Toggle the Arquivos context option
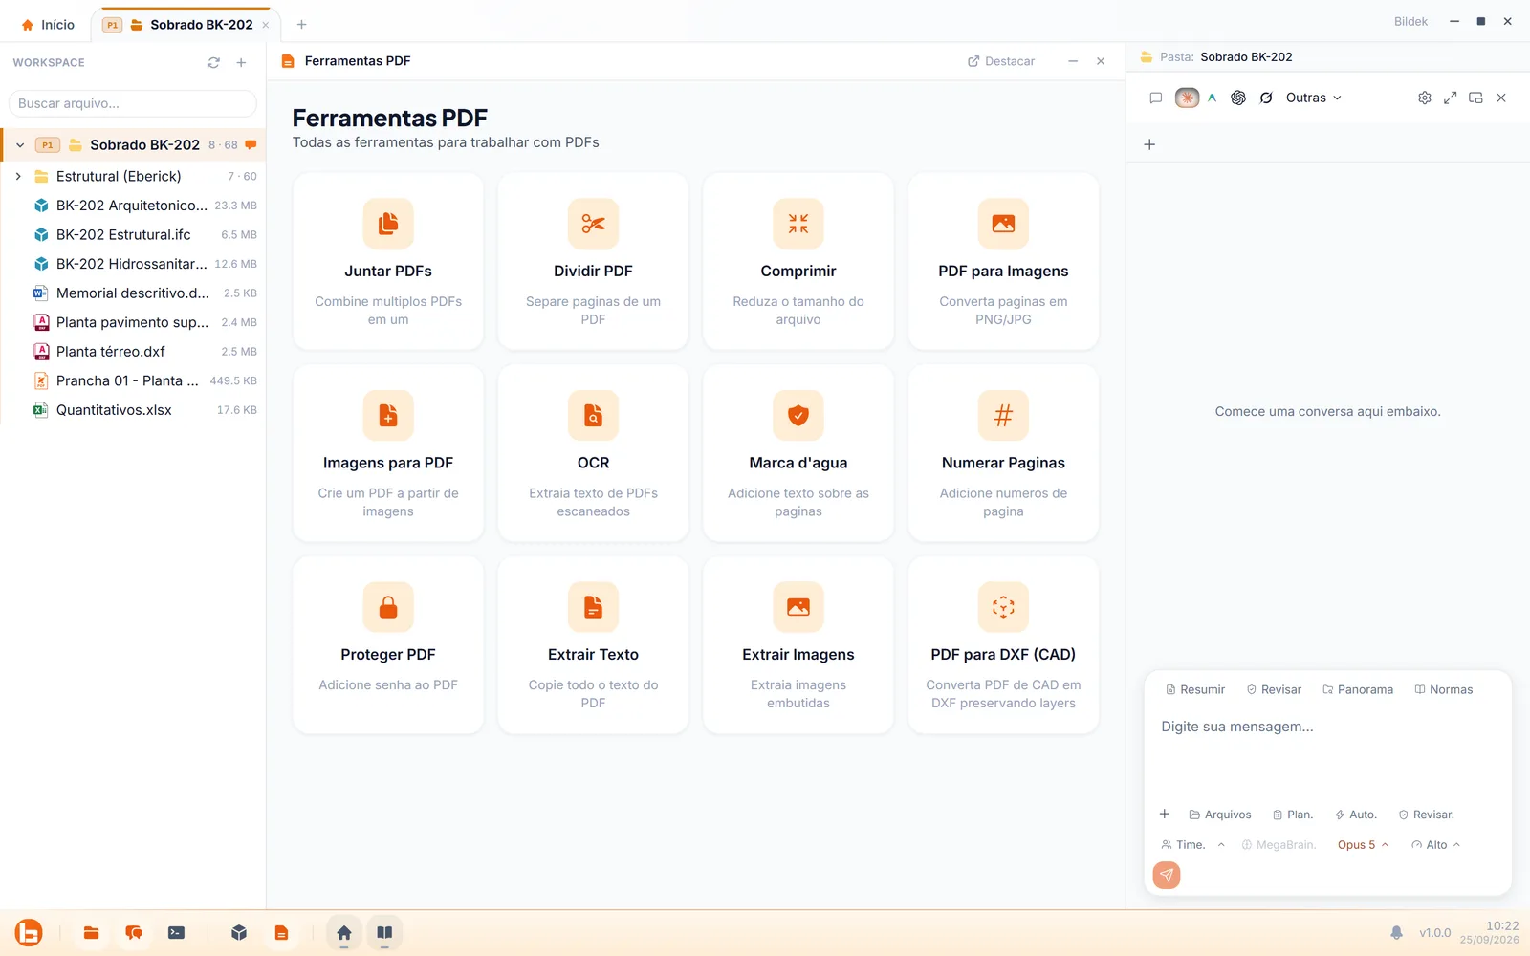The image size is (1530, 956). (1220, 815)
